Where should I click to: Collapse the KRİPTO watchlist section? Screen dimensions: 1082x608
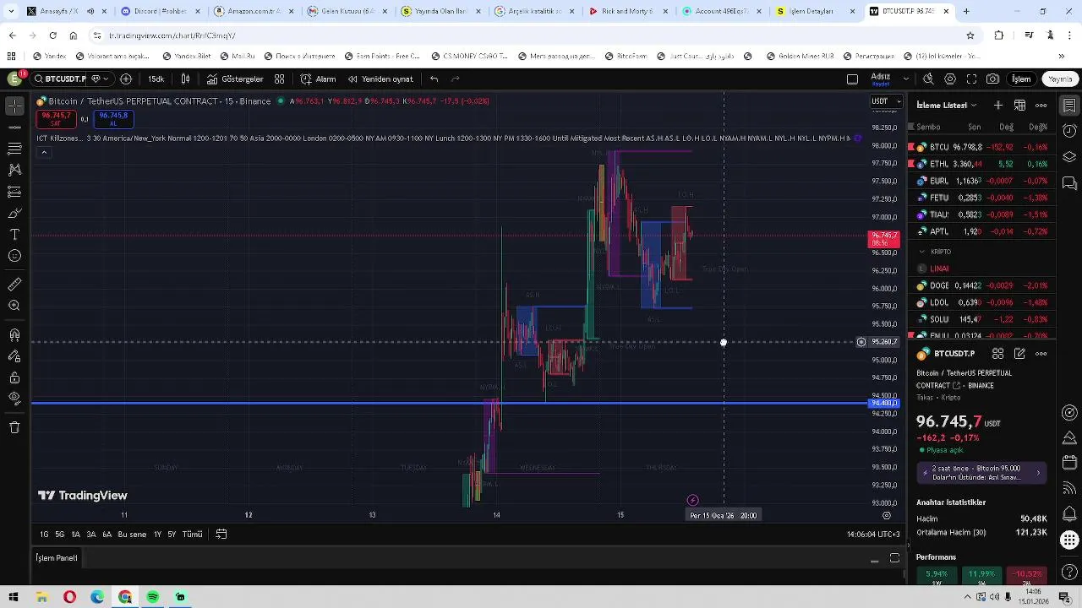click(x=922, y=252)
